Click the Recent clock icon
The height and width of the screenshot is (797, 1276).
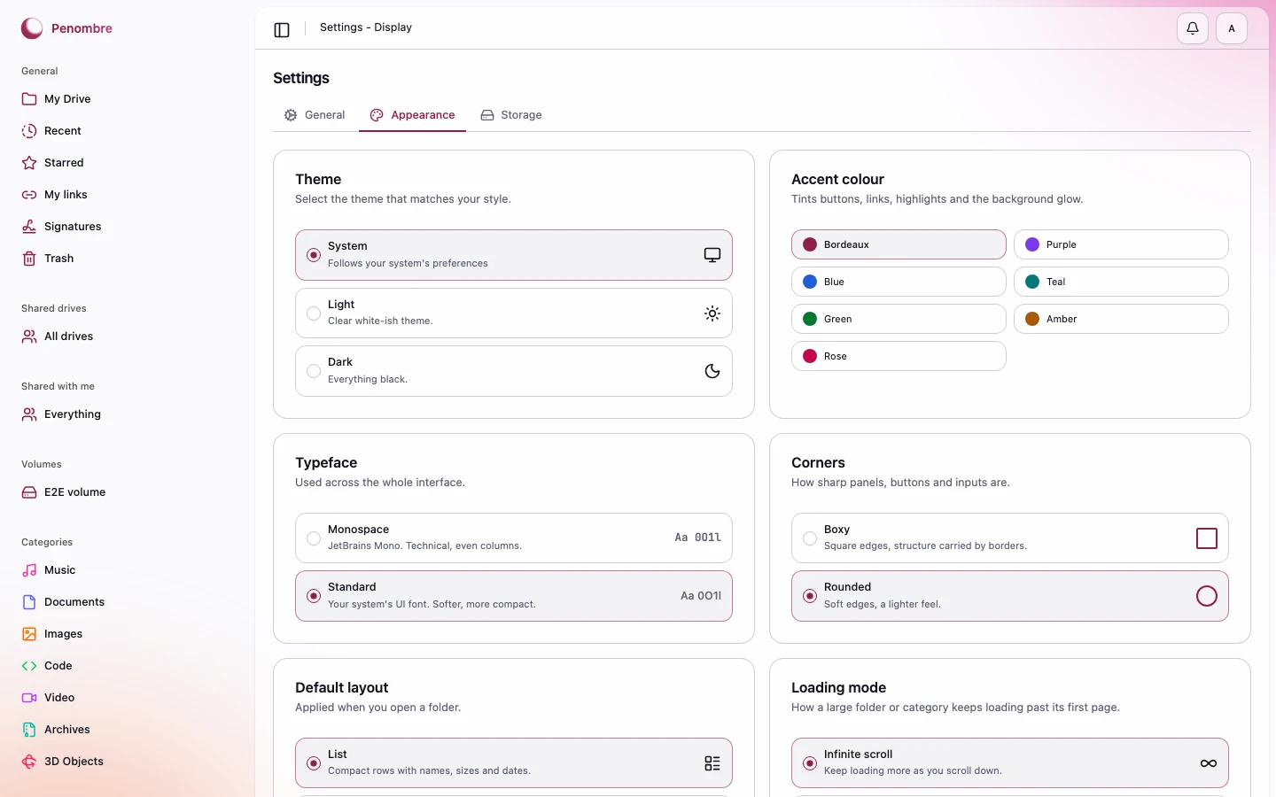point(29,131)
